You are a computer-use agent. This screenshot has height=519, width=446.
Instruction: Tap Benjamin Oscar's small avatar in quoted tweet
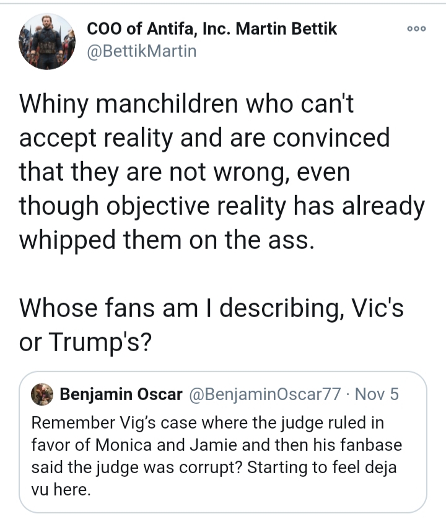point(42,395)
